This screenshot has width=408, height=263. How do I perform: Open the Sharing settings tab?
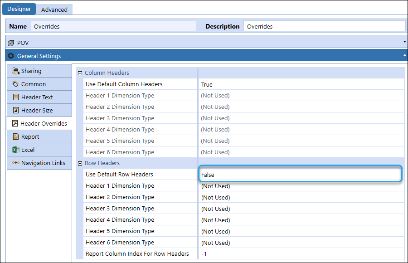click(x=39, y=71)
